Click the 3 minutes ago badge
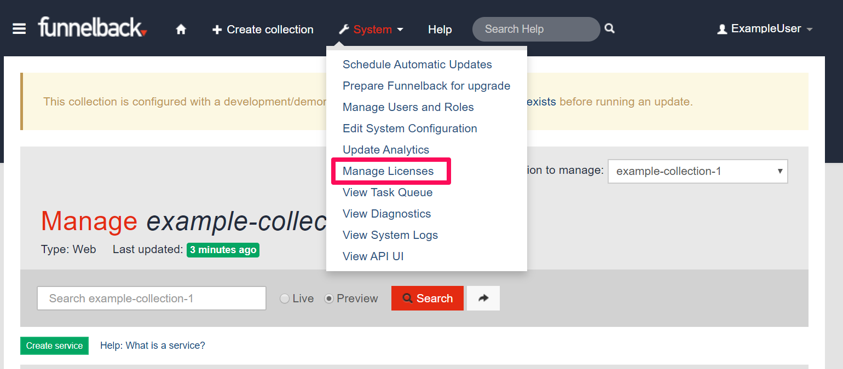Screen dimensions: 843x369 pos(223,250)
